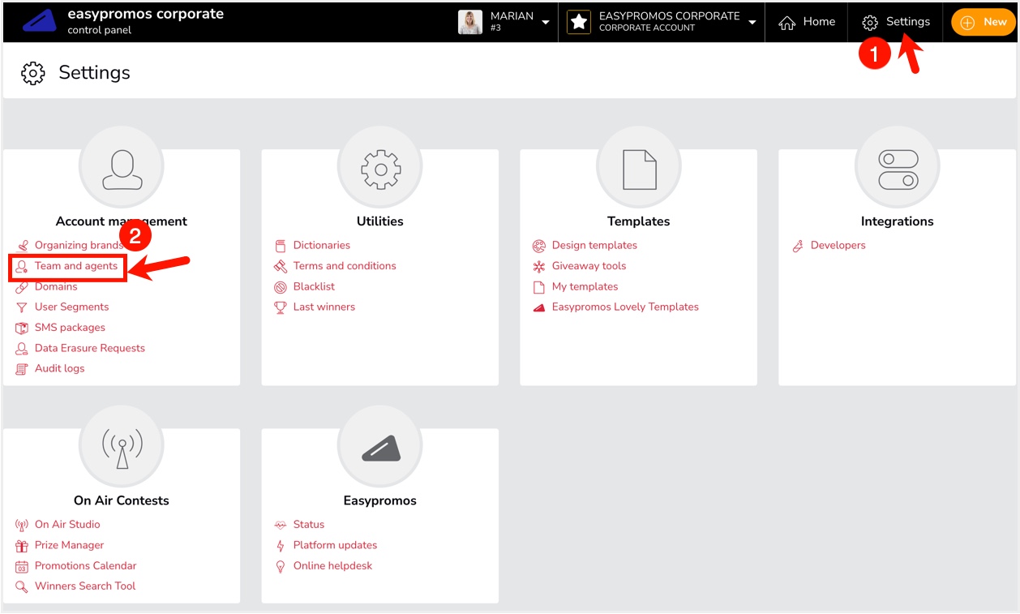Click the trophy icon beside Last winners
This screenshot has height=614, width=1020.
(281, 307)
